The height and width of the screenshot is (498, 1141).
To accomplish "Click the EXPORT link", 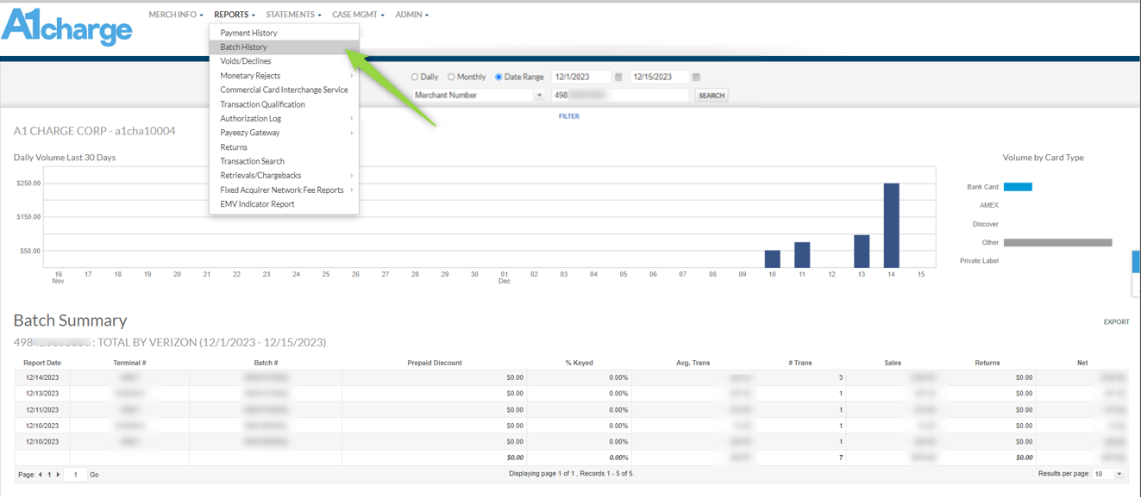I will [x=1116, y=322].
